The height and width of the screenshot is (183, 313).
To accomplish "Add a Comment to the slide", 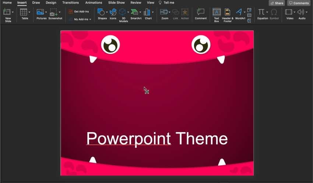I will point(201,12).
